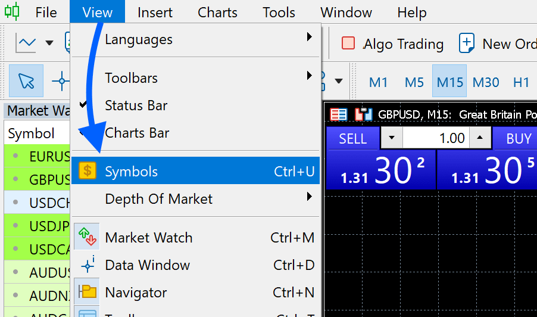Click the dollar Symbols icon

tap(88, 170)
